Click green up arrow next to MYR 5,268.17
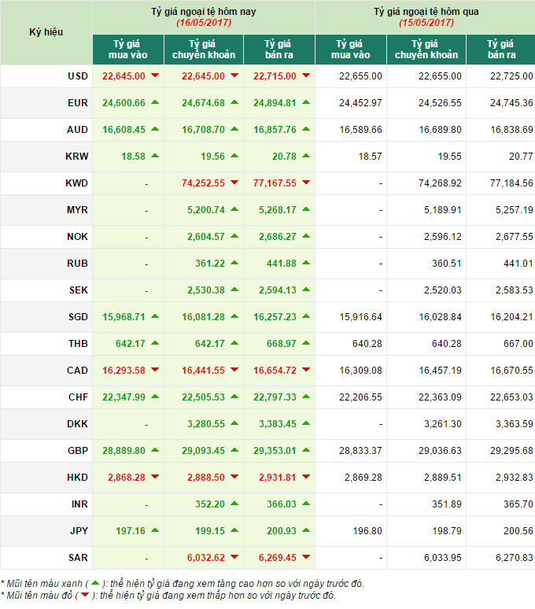 (x=306, y=209)
